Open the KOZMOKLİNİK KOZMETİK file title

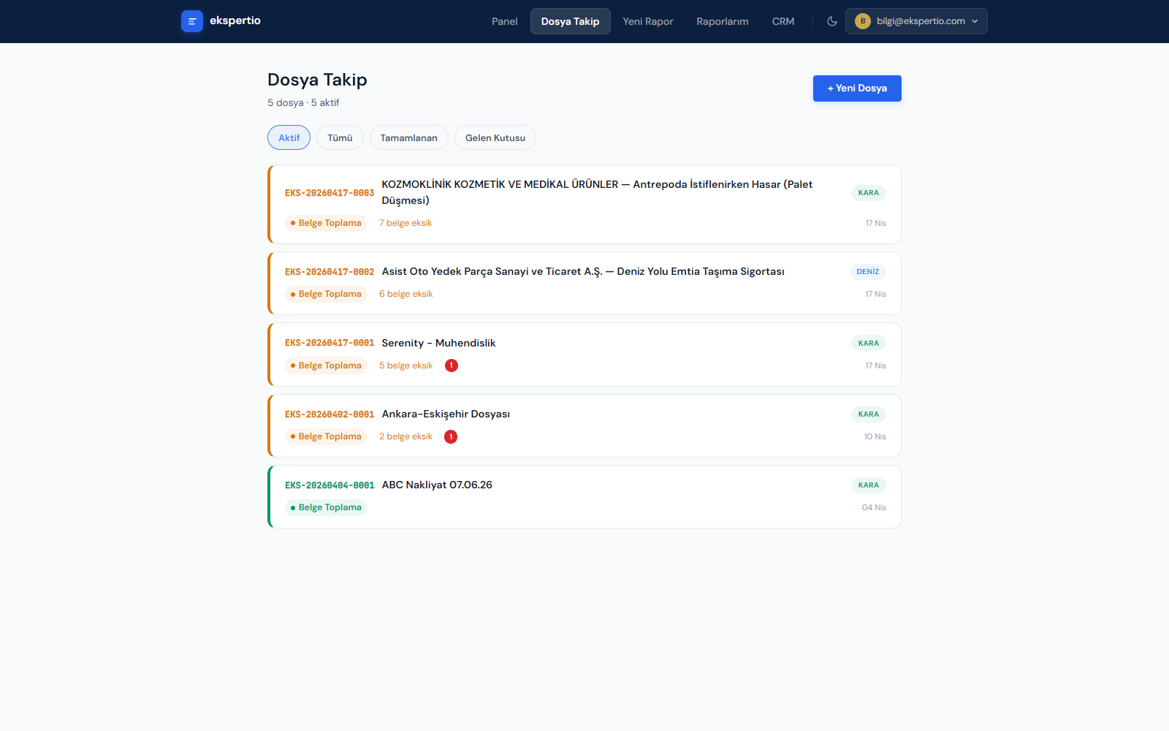click(597, 192)
